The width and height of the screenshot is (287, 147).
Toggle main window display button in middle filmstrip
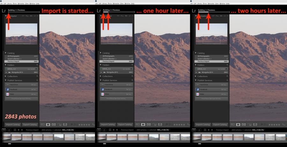[x=99, y=130]
